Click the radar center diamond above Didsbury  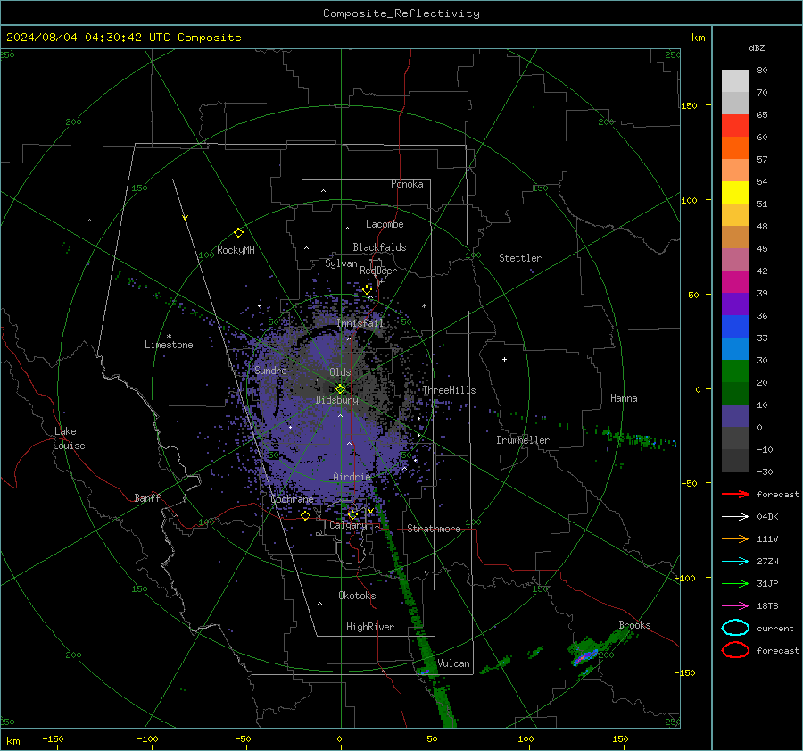click(340, 389)
